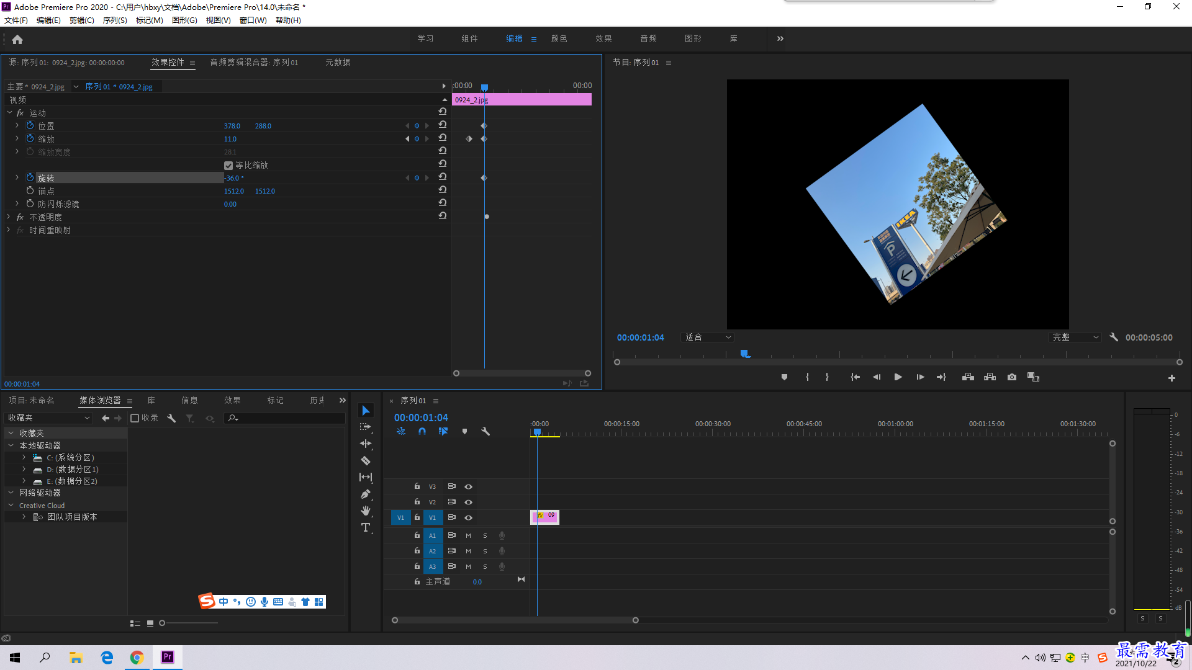The height and width of the screenshot is (670, 1192).
Task: Open the Metadata tab
Action: (338, 62)
